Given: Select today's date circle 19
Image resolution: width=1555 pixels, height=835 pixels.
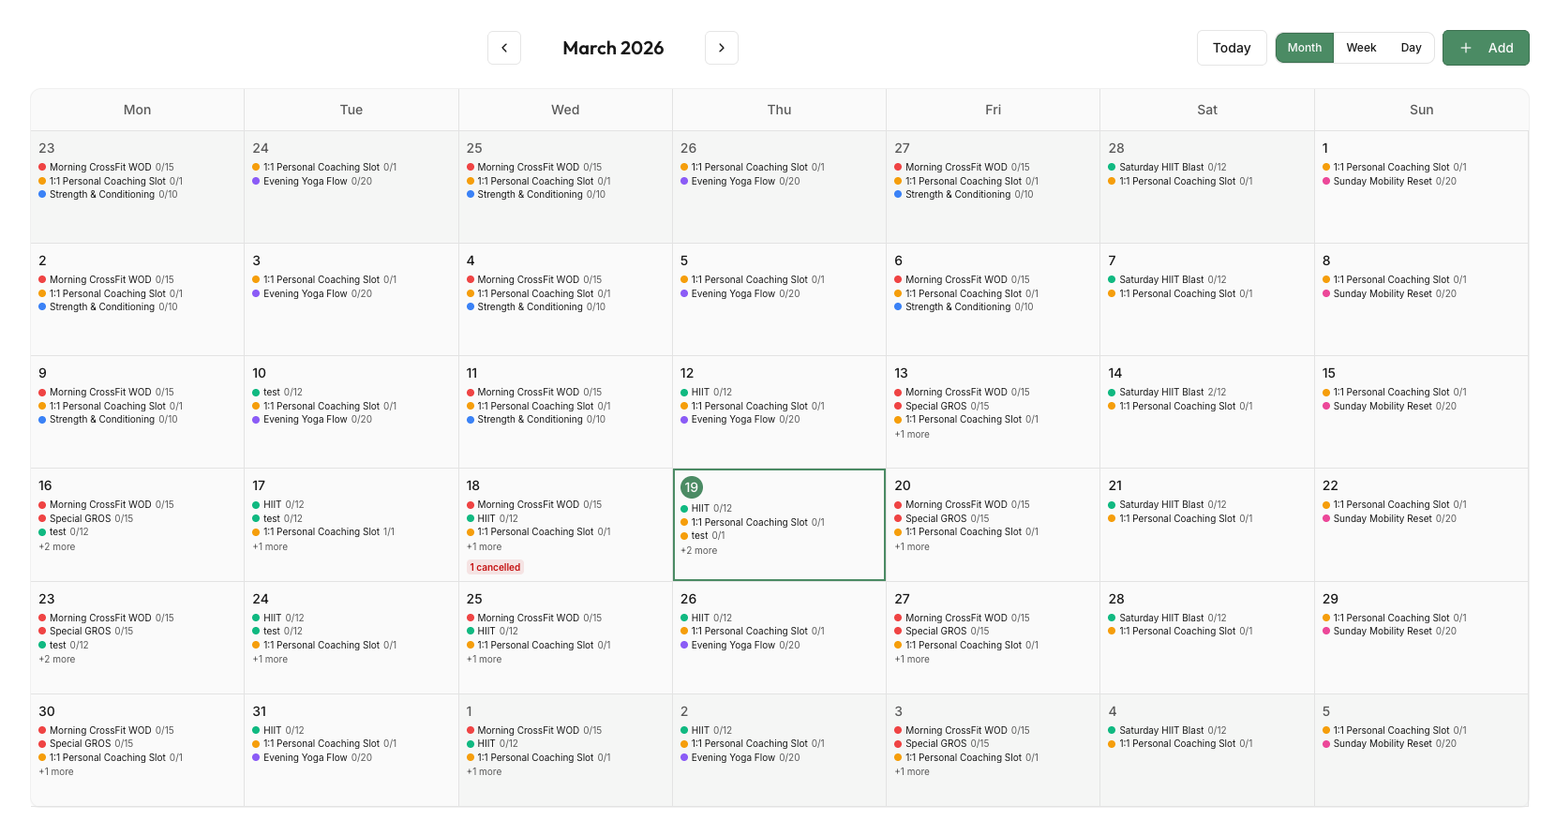Looking at the screenshot, I should point(692,487).
